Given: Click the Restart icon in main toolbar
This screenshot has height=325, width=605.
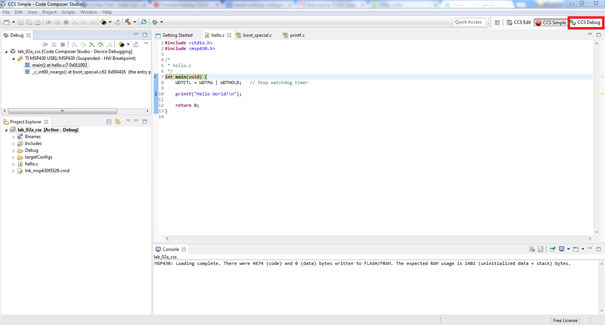Looking at the screenshot, I should point(118,22).
